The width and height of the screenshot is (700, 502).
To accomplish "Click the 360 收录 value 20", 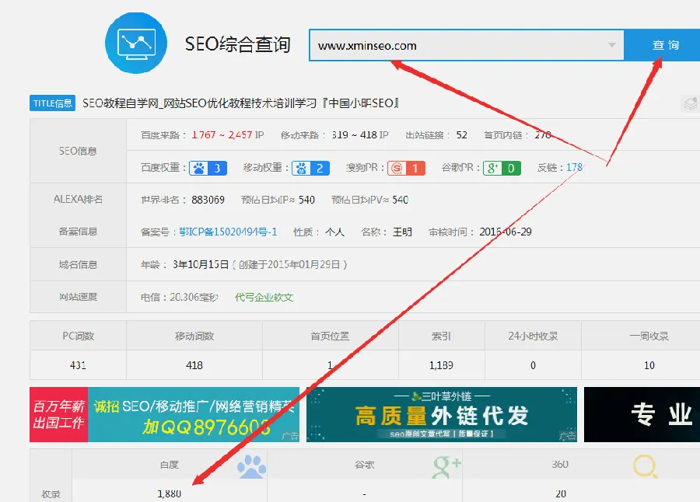I will (561, 493).
